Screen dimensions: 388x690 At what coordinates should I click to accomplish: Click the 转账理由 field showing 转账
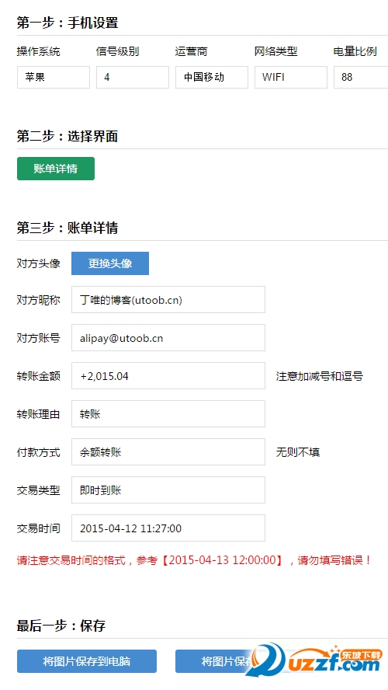168,413
